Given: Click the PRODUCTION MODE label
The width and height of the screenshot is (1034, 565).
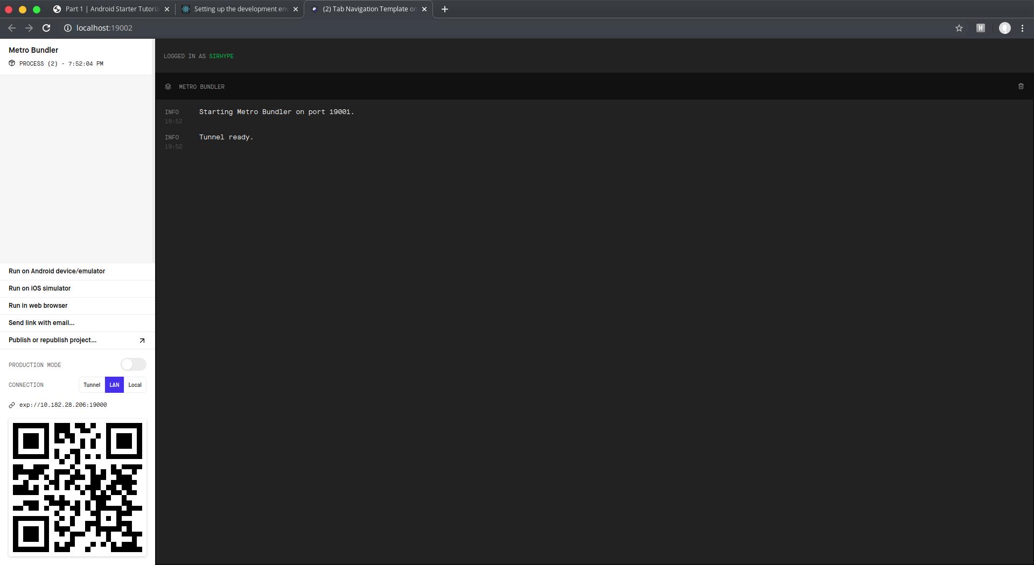Looking at the screenshot, I should click(35, 365).
